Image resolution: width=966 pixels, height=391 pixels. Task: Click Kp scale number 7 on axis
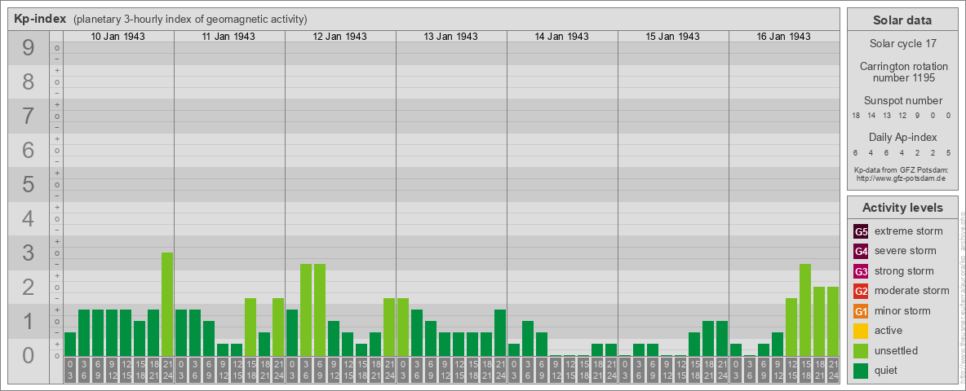pyautogui.click(x=28, y=116)
